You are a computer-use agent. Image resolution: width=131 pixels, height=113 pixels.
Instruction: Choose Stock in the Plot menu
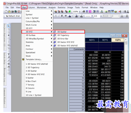37,56
